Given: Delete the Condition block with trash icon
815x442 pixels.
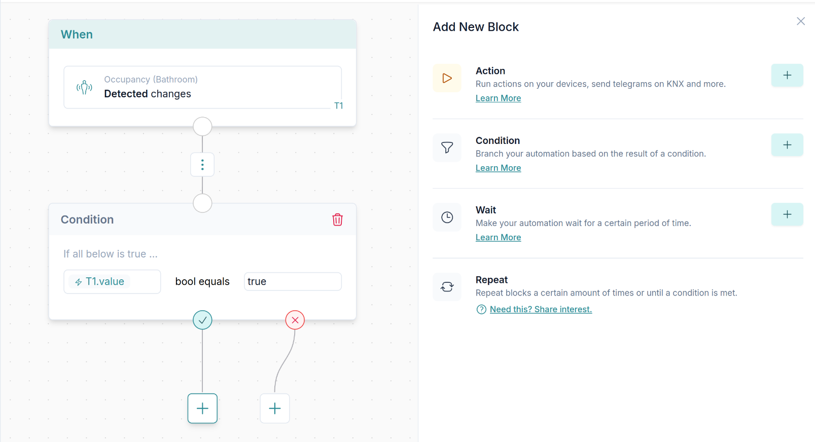Looking at the screenshot, I should coord(337,219).
